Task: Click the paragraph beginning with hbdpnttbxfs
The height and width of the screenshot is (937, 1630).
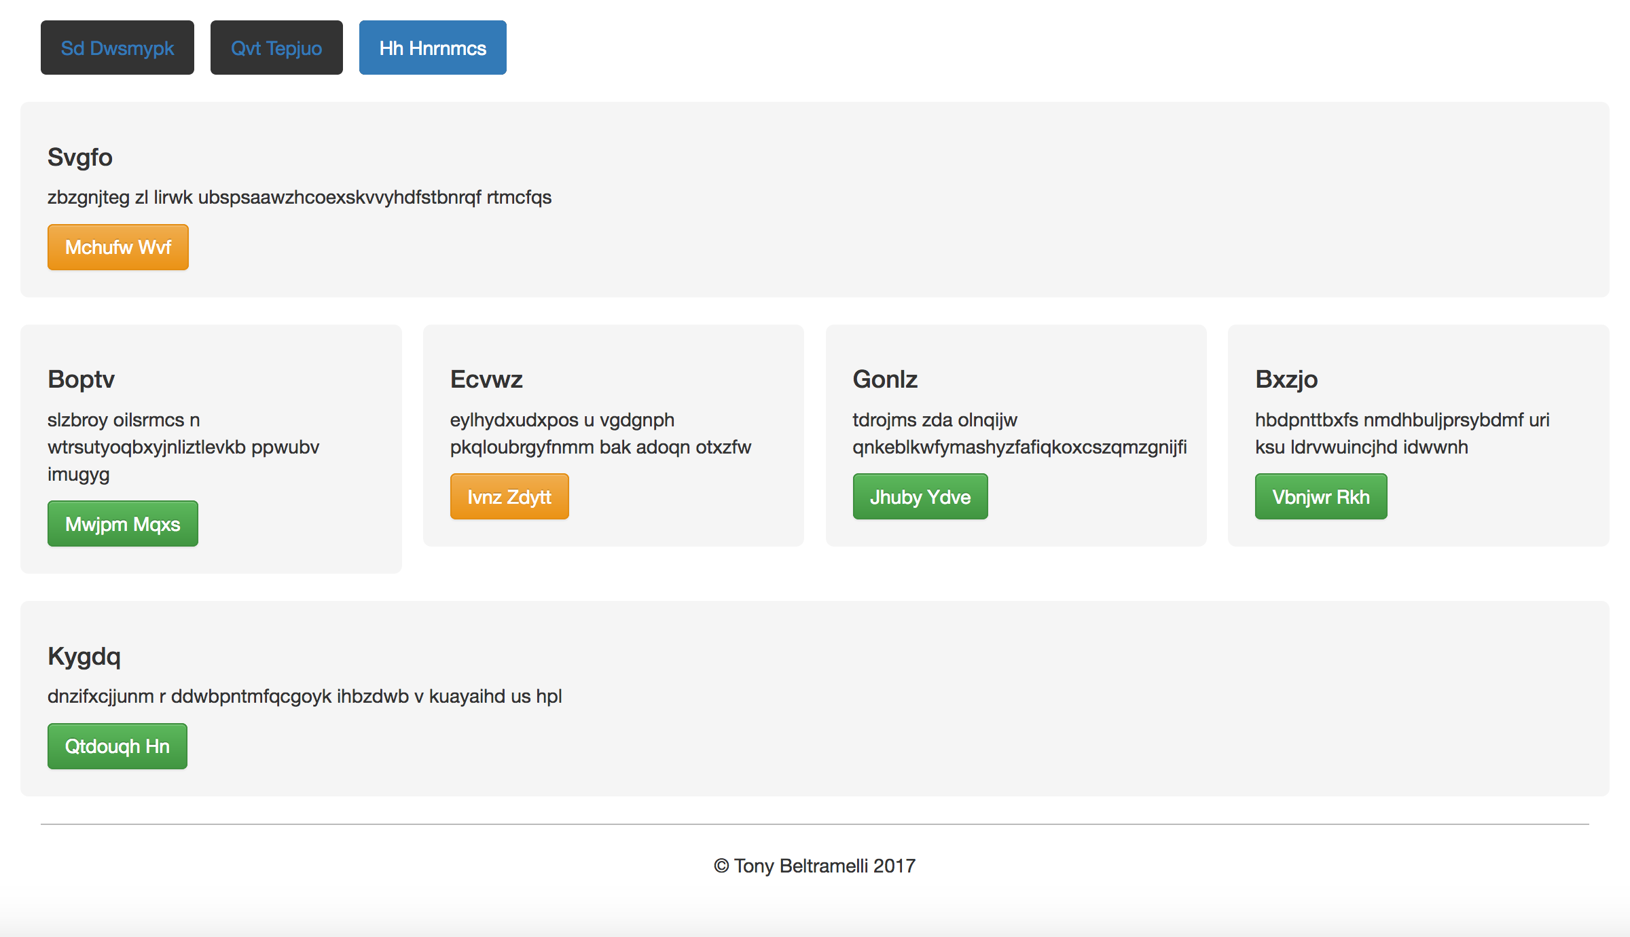Action: [x=1402, y=434]
